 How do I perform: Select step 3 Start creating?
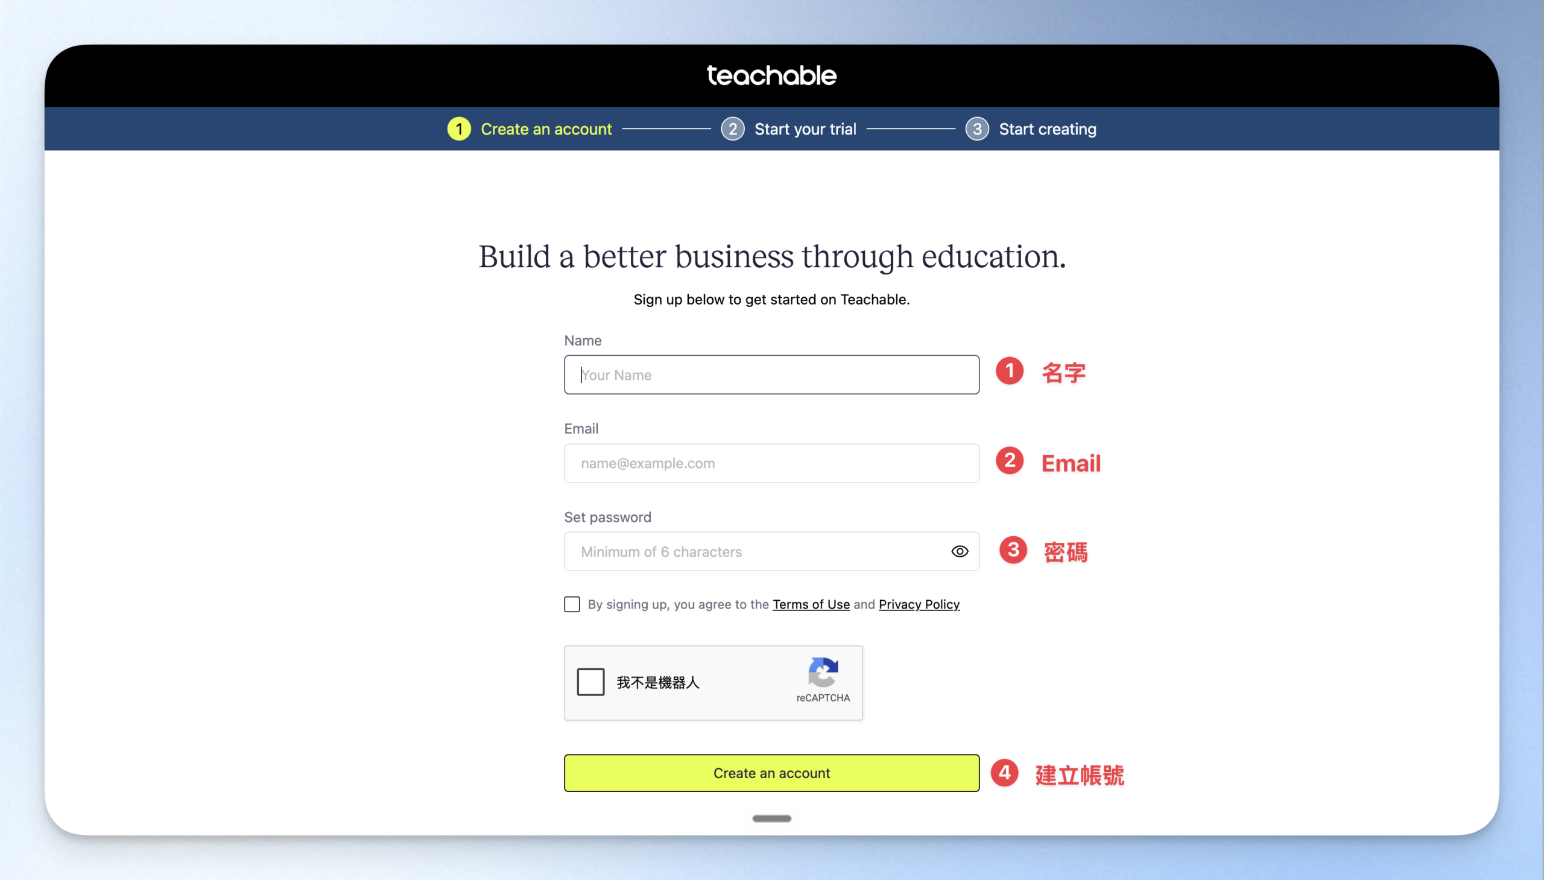(1031, 128)
